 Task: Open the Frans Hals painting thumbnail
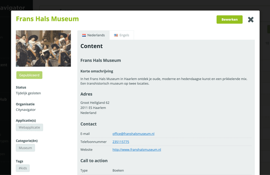pos(43,48)
